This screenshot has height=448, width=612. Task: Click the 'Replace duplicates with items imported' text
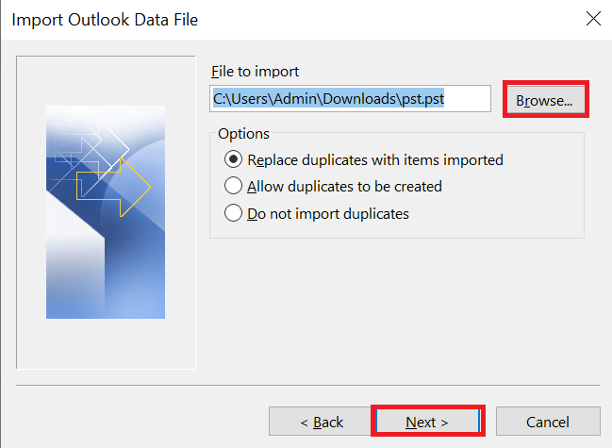click(x=375, y=160)
